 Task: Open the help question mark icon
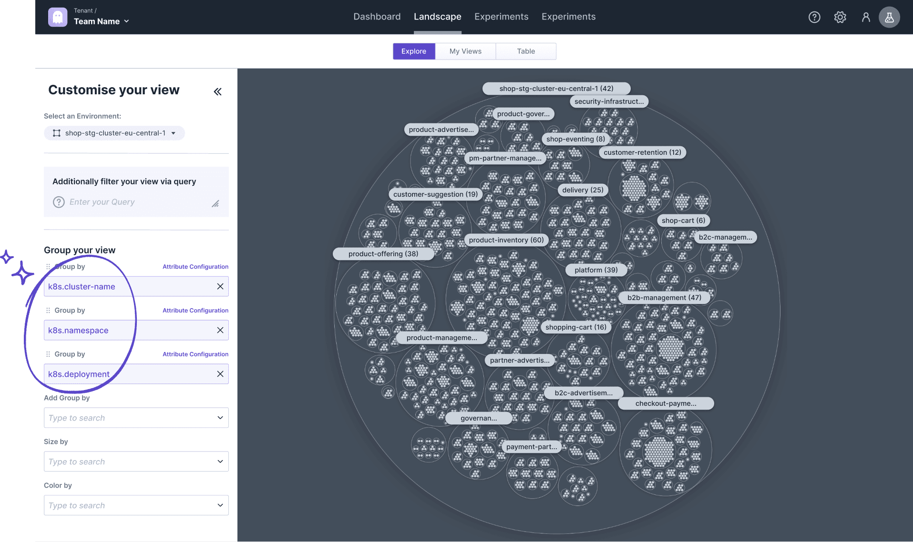[x=814, y=17]
